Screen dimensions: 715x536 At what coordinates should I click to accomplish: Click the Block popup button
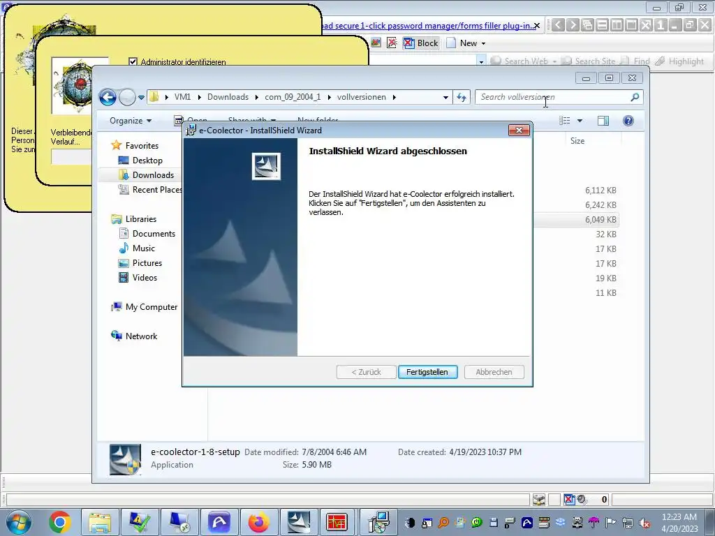[x=421, y=43]
